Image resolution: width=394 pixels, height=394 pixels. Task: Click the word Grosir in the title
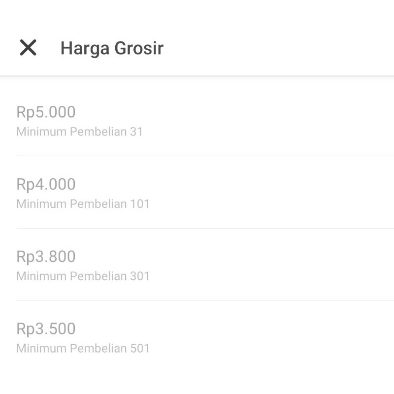point(139,48)
